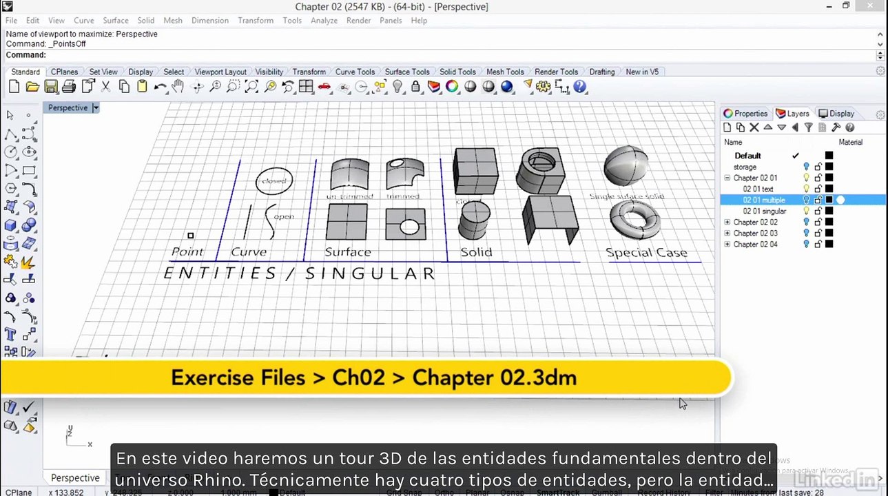Open the Transform menu in menu bar
888x496 pixels.
point(256,21)
